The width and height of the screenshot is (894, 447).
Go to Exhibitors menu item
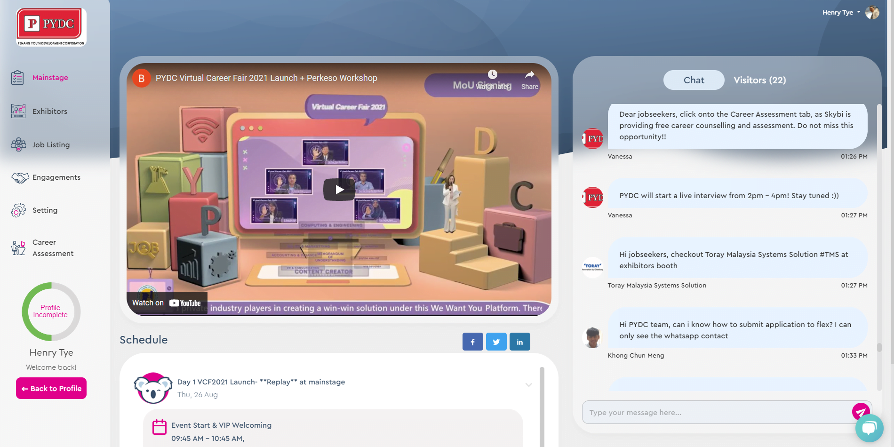tap(50, 112)
